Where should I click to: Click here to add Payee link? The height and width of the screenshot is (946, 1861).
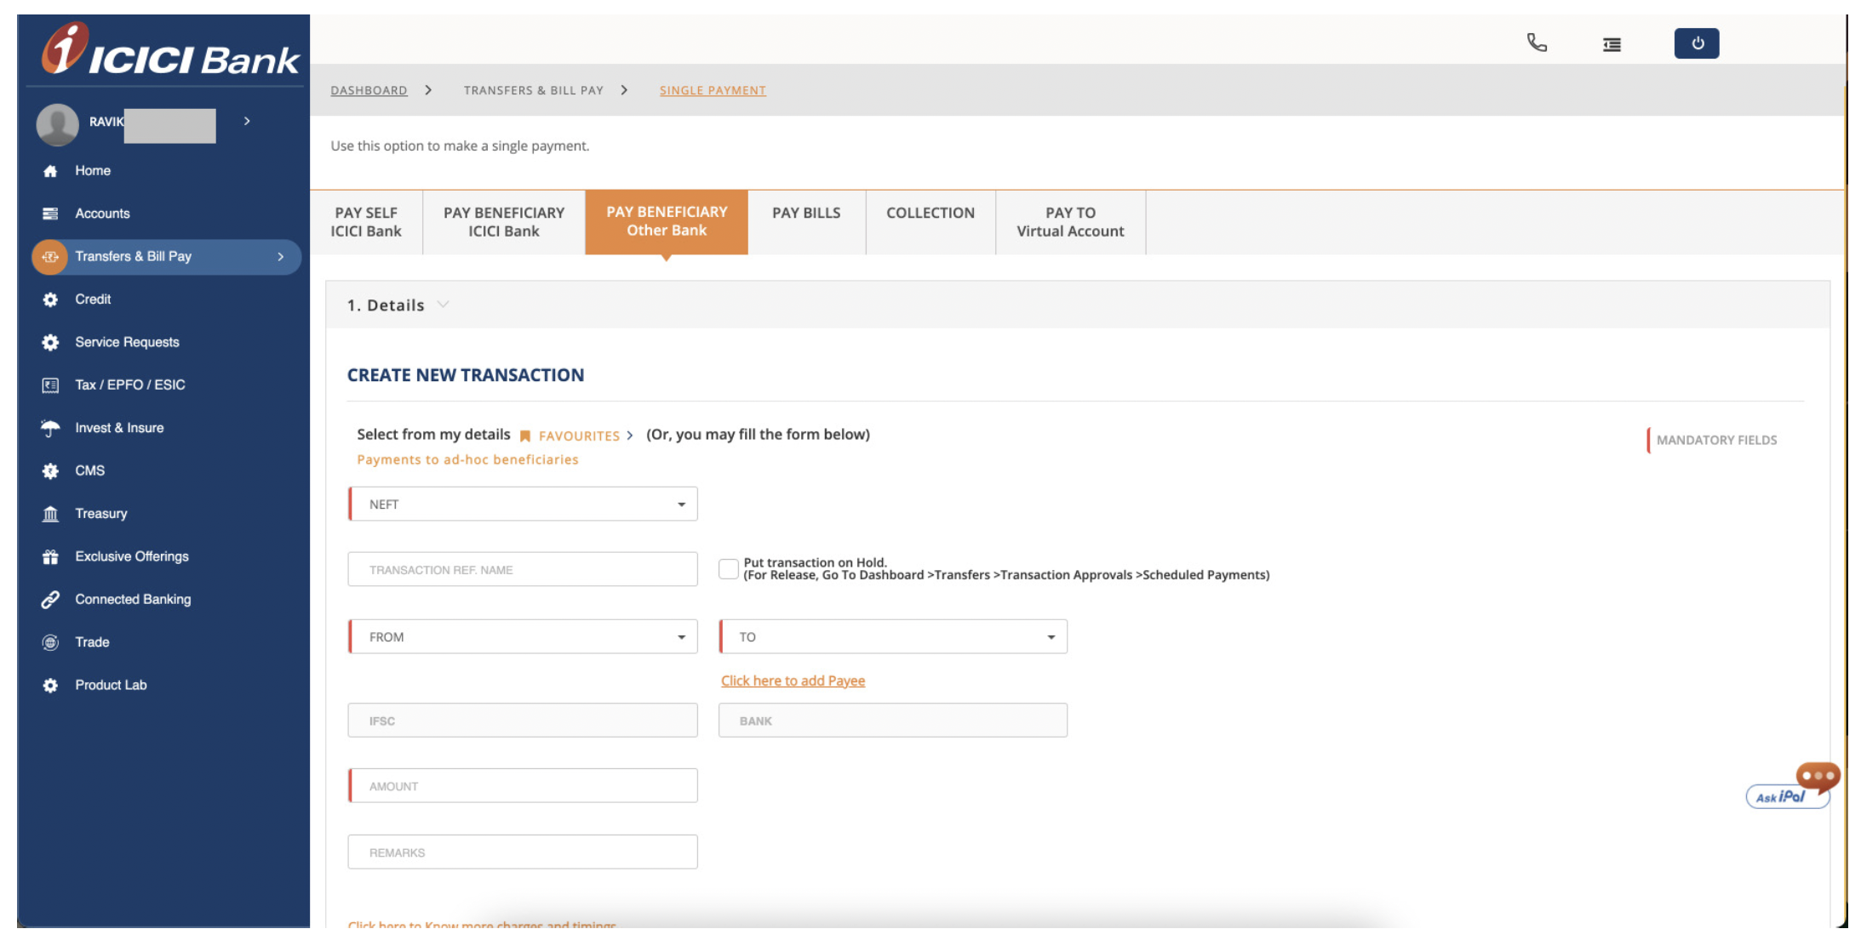coord(793,681)
